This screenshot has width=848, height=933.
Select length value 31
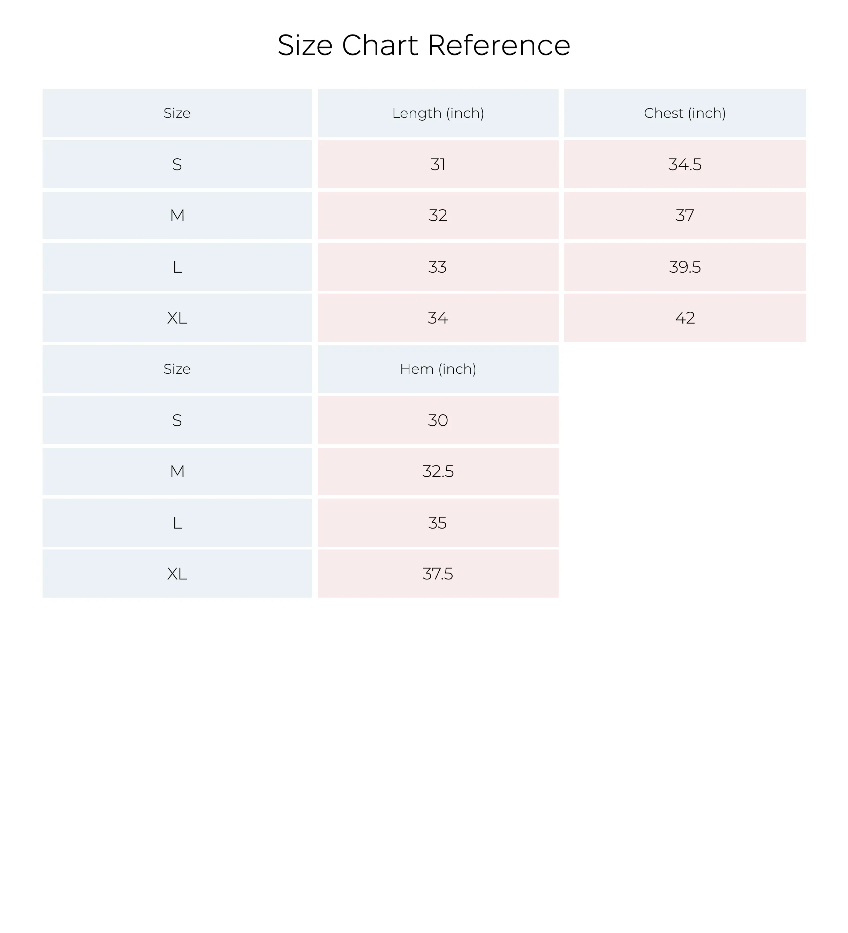[438, 164]
